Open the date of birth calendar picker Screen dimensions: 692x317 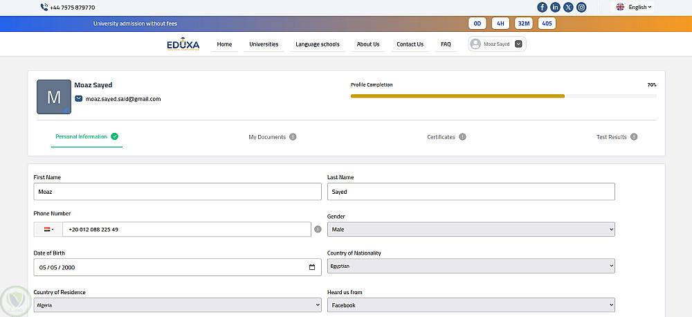coord(312,267)
